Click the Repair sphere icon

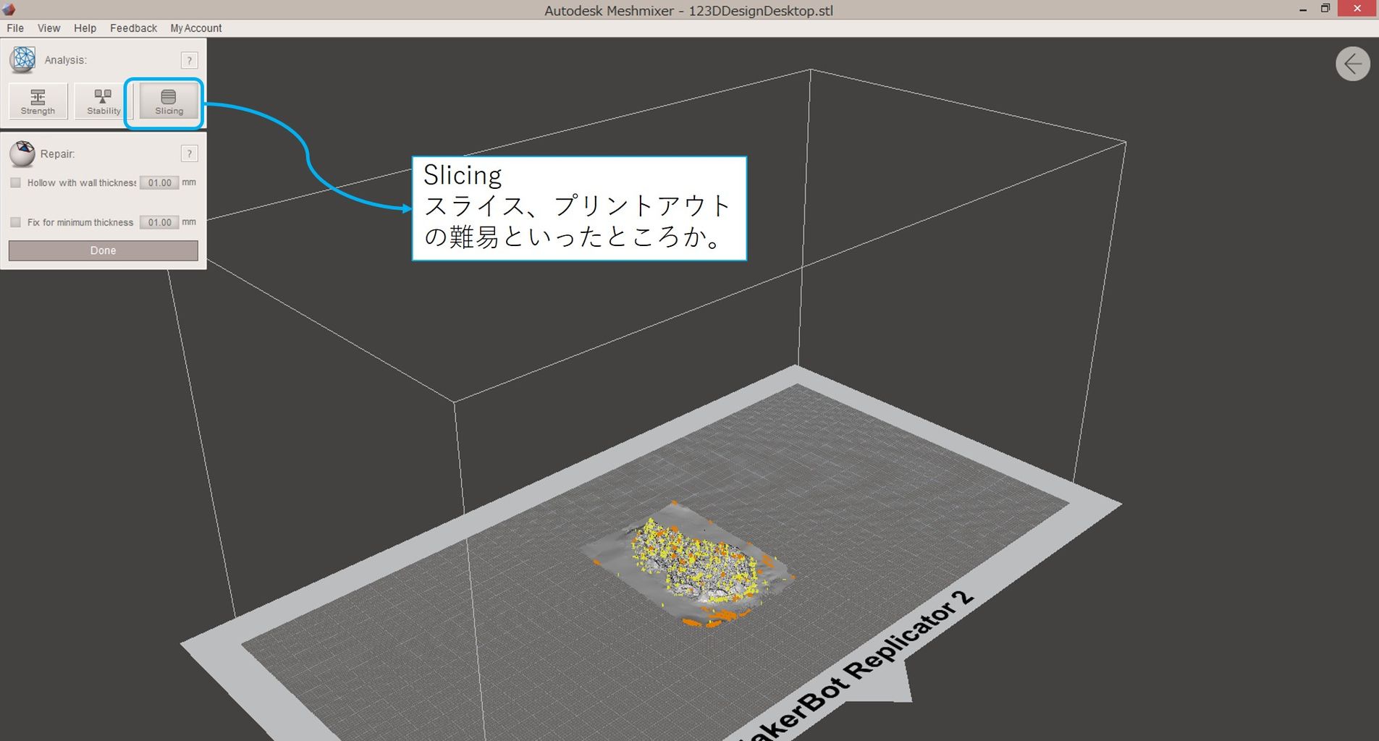click(22, 153)
